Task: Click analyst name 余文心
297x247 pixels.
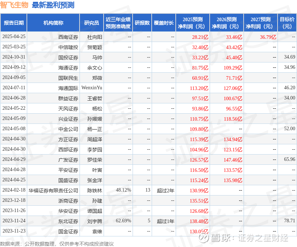Action: [x=94, y=68]
